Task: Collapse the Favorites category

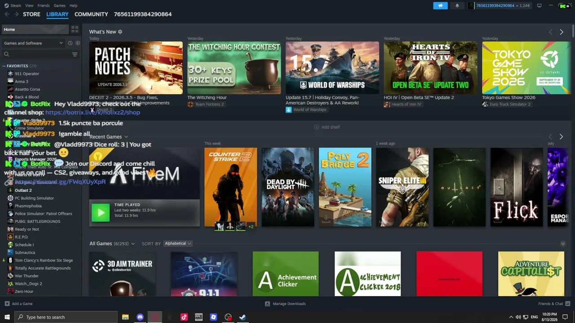Action: pos(4,66)
